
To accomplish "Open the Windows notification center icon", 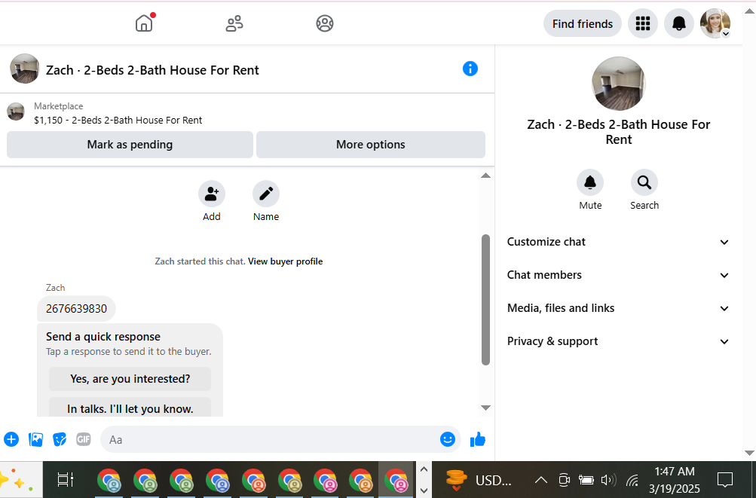I will pos(724,480).
